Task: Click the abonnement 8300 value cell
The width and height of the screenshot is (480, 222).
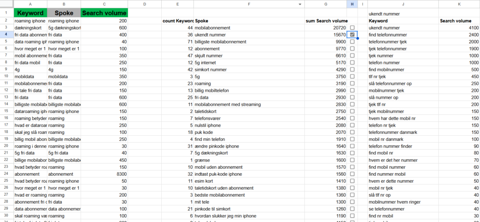Action: click(105, 174)
